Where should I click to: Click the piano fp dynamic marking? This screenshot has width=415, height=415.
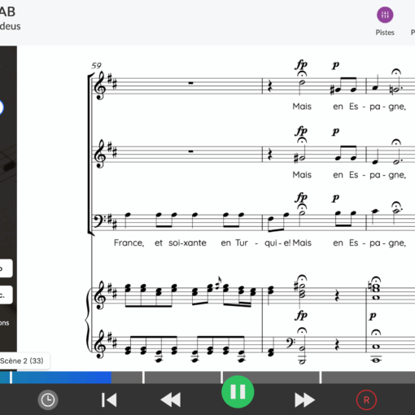[x=301, y=316]
